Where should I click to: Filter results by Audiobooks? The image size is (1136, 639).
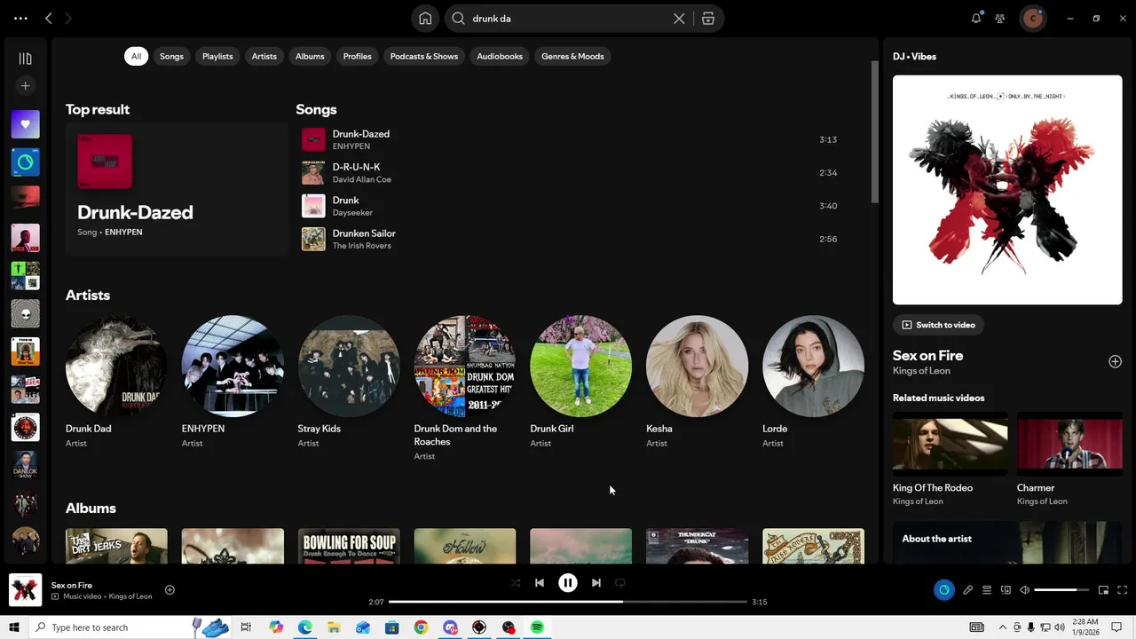pos(500,56)
